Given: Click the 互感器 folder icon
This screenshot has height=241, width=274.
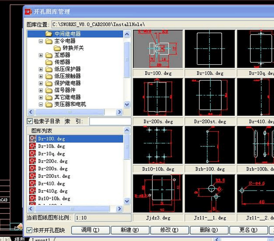Looking at the screenshot, I should [49, 55].
